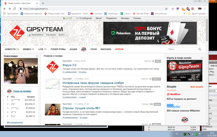Open the ФОРУМ menu item
The image size is (217, 137).
[119, 49]
